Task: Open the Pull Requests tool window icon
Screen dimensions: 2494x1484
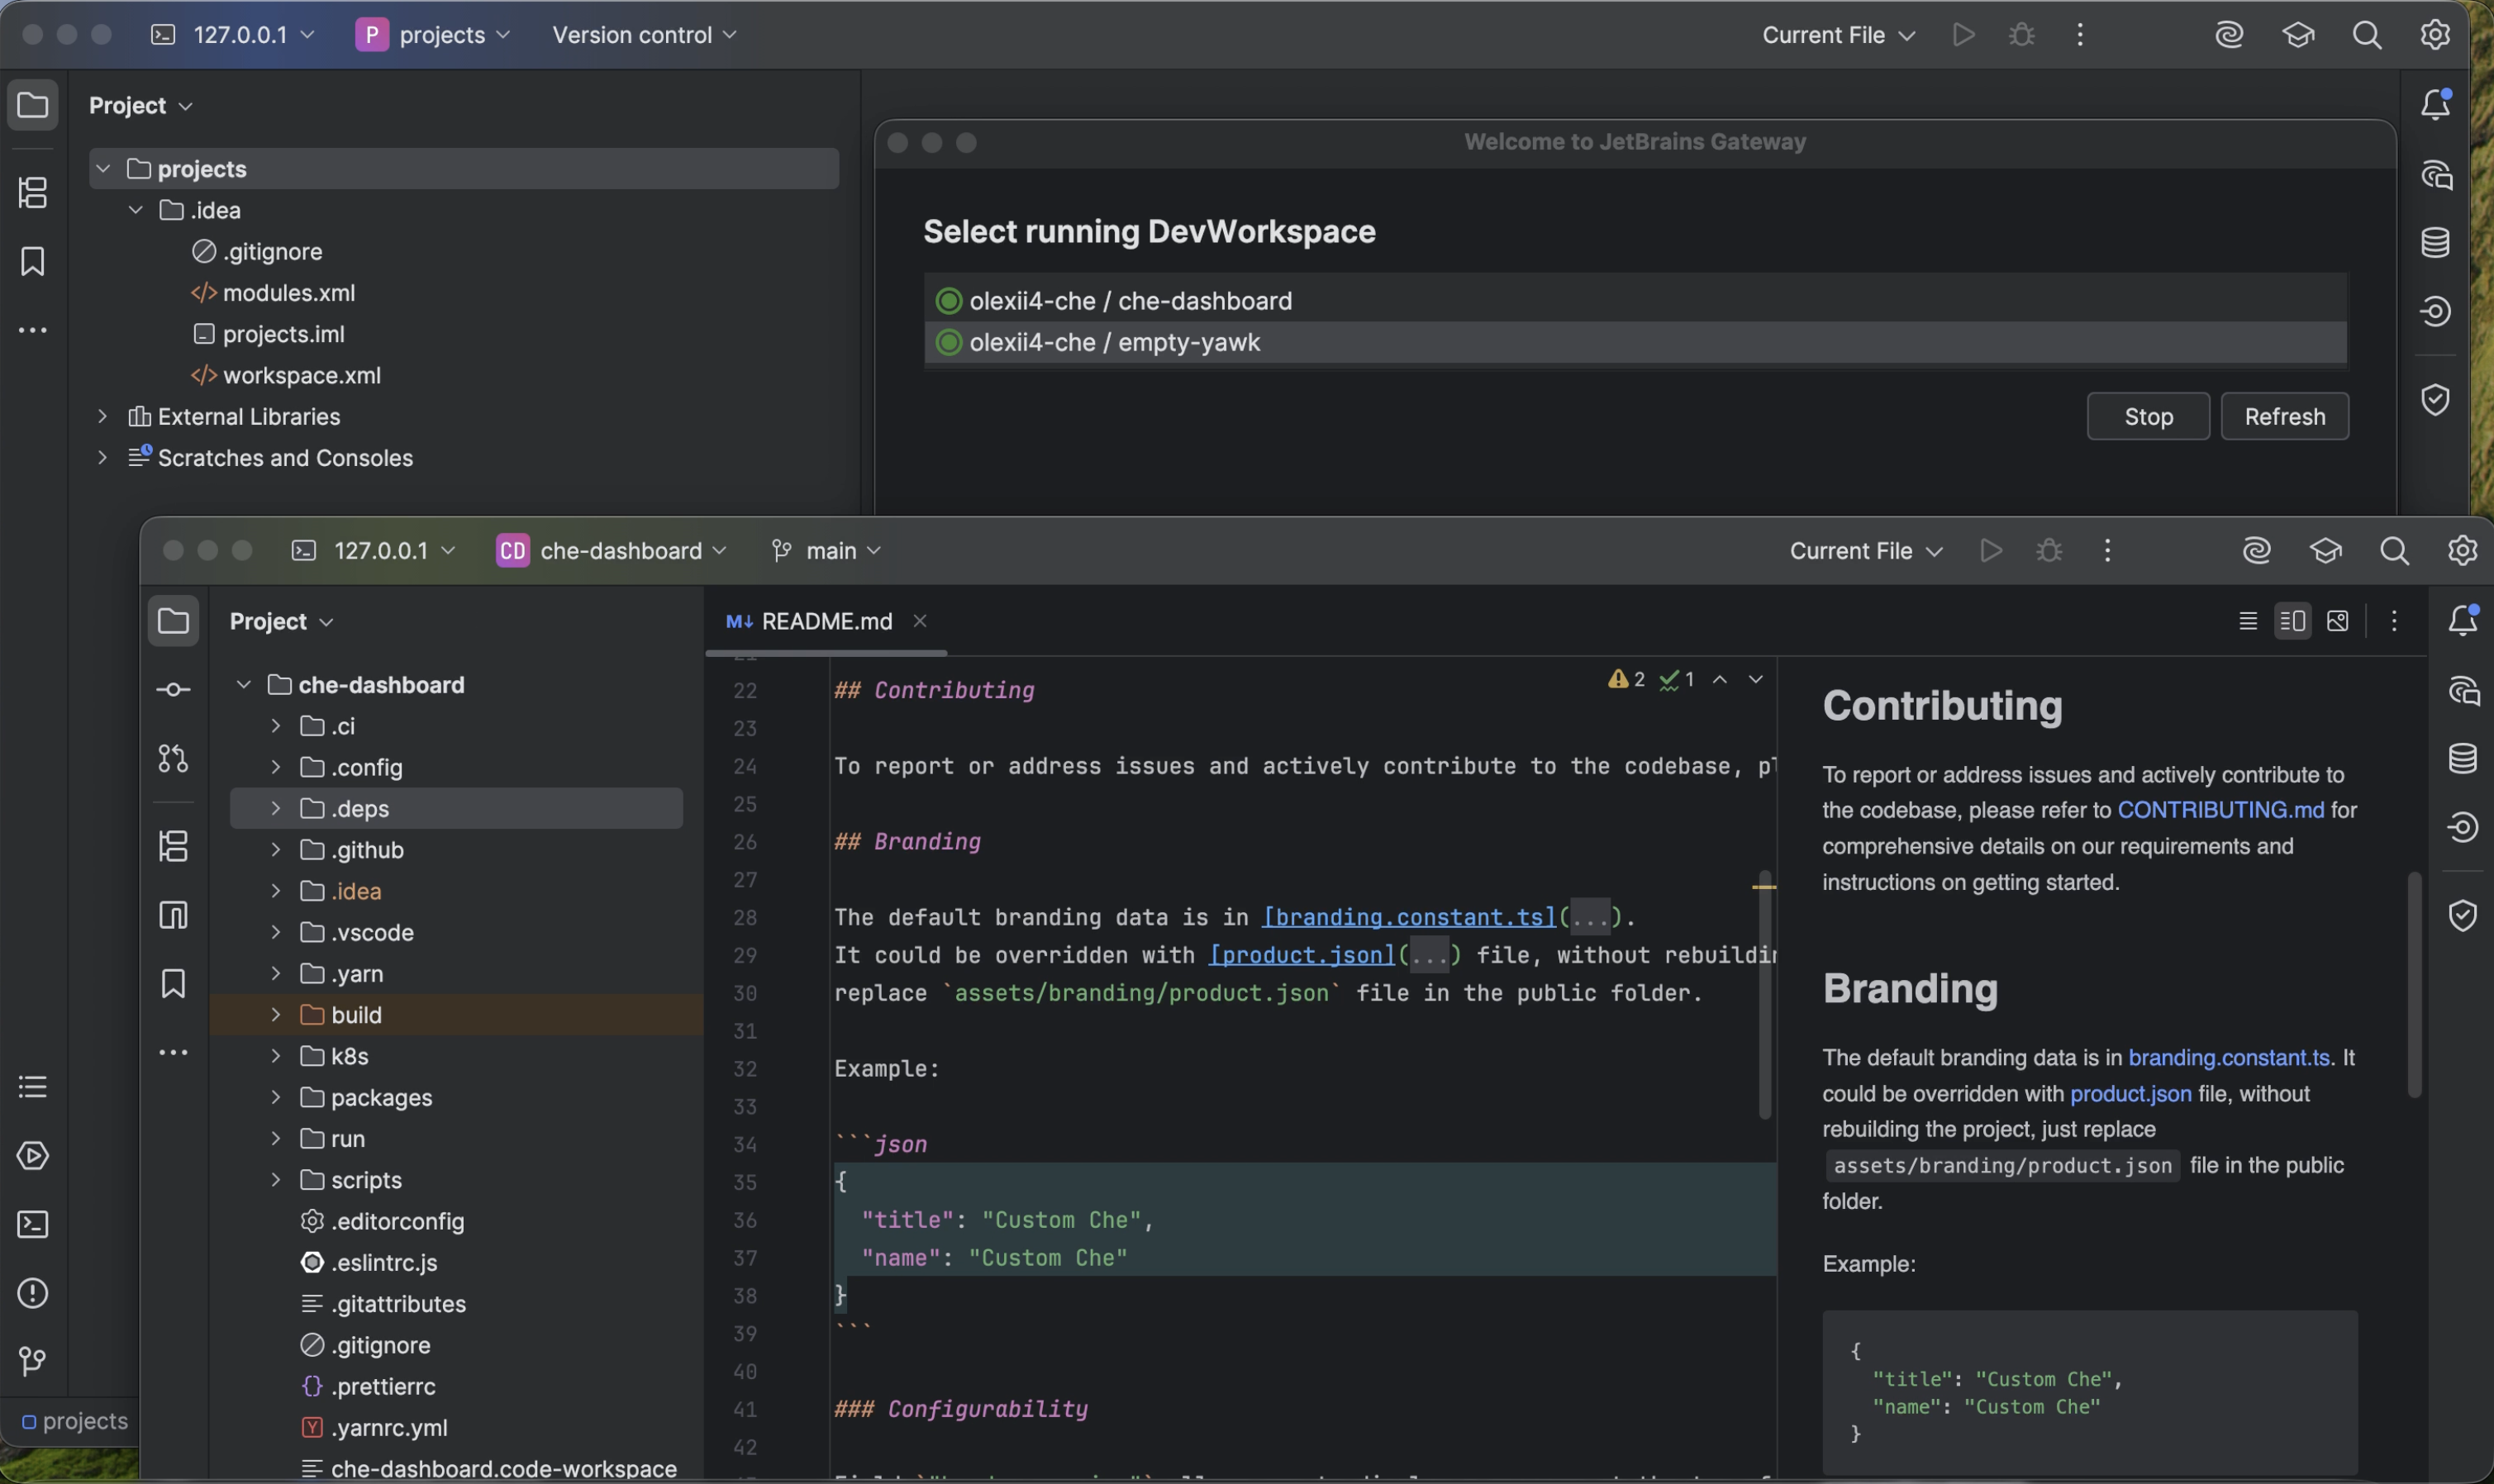Action: click(173, 759)
